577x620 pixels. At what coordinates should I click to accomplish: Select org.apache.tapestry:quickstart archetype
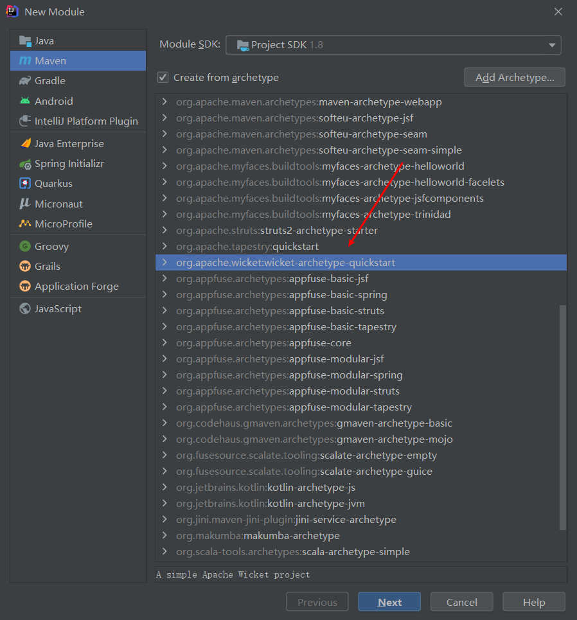[361, 246]
